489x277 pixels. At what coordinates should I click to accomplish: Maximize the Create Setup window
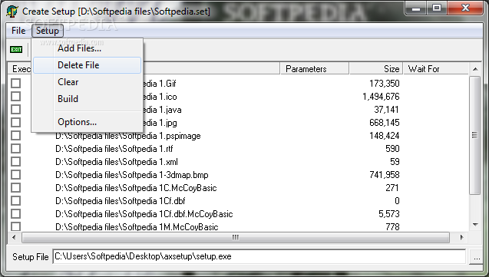click(437, 8)
